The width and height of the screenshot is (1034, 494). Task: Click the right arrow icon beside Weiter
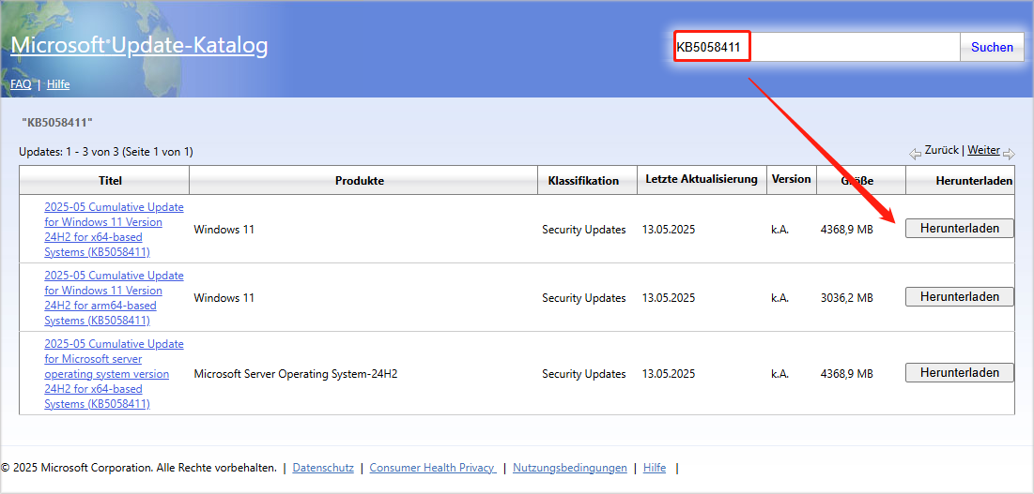(x=1009, y=154)
